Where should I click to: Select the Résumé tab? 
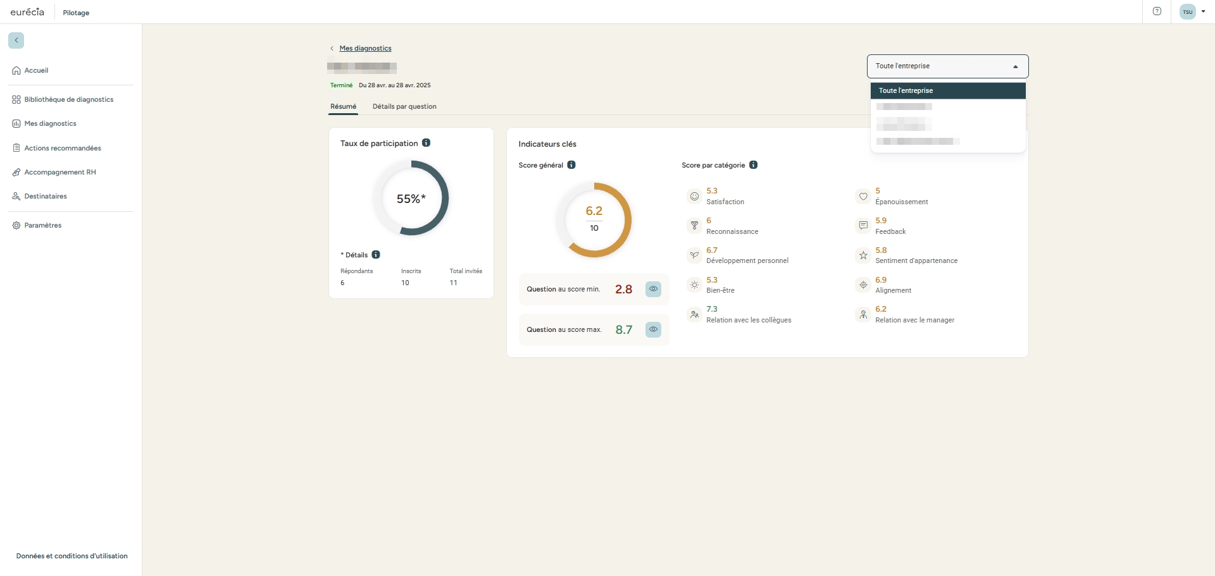[343, 106]
